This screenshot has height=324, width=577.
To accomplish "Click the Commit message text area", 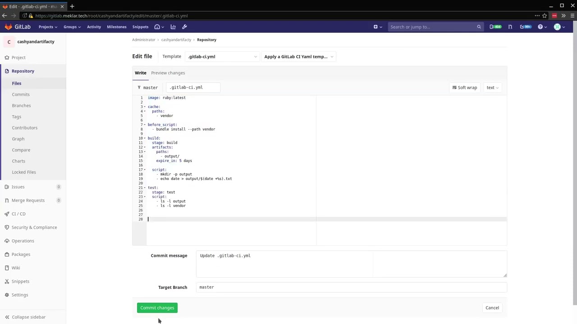I will pyautogui.click(x=352, y=264).
